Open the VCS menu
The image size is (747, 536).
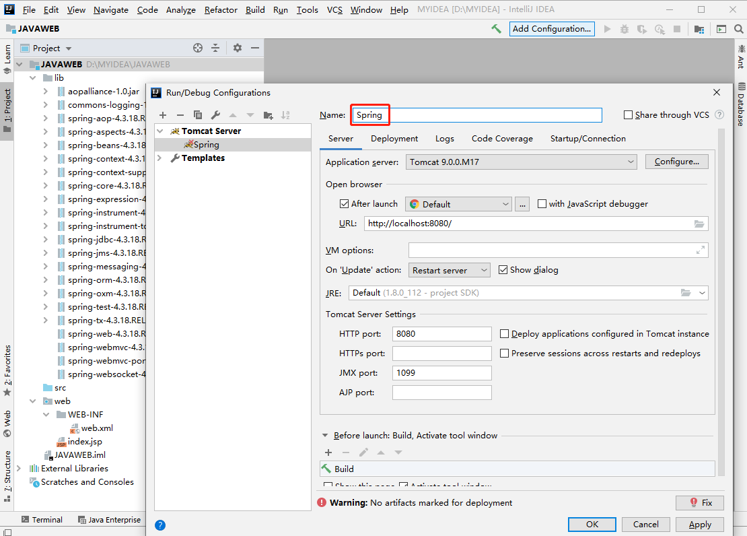334,9
